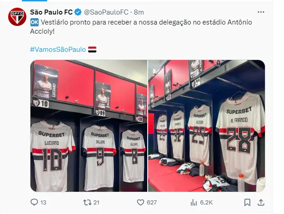284x214 pixels.
Task: Open left photo with Luciano 10 jersey
Action: 89,126
